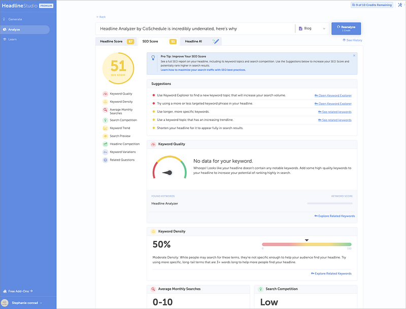Select the Search Preview eye icon

point(105,136)
